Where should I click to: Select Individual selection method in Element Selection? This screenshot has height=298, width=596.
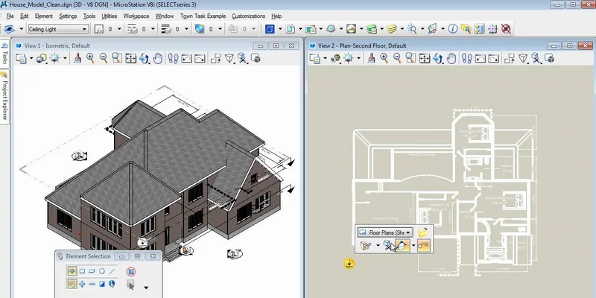[x=72, y=271]
